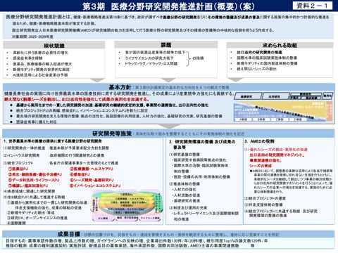Click item '②新規モダリティの創出・育成'

31,213
